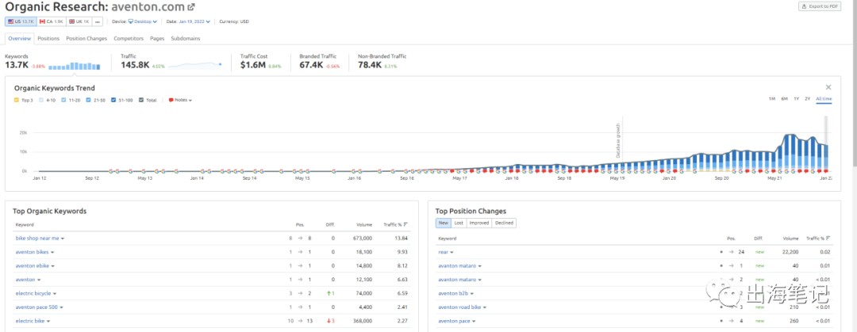Set chart range to All time
857x332 pixels.
pyautogui.click(x=824, y=99)
